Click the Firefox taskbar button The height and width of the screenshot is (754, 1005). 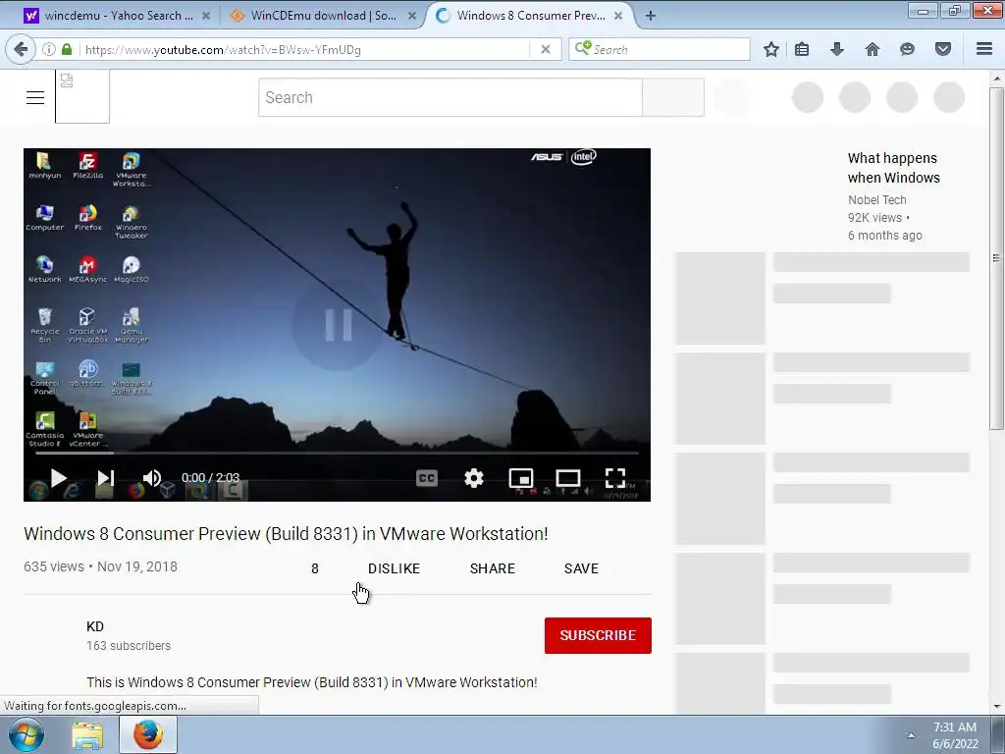pyautogui.click(x=148, y=734)
